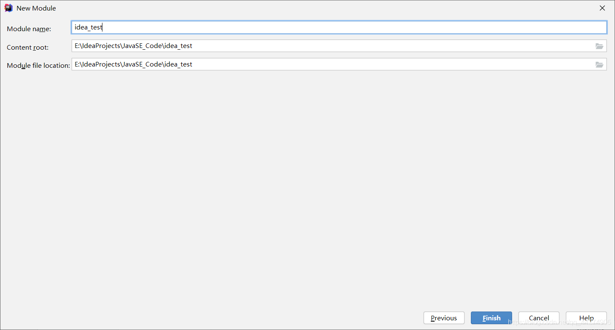
Task: Click Finish to create the module
Action: (x=491, y=318)
